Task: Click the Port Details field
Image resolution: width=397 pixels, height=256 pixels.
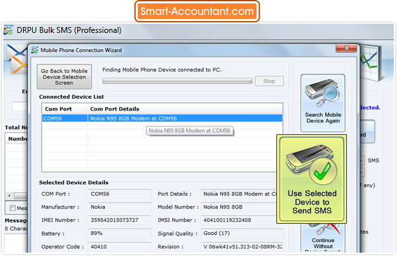Action: tap(239, 194)
